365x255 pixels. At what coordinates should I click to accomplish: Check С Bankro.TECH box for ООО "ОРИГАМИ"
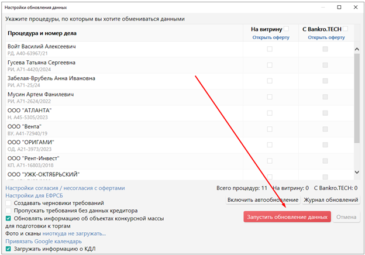point(325,145)
